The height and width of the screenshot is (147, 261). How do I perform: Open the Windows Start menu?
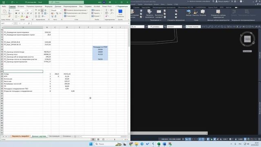point(91,144)
